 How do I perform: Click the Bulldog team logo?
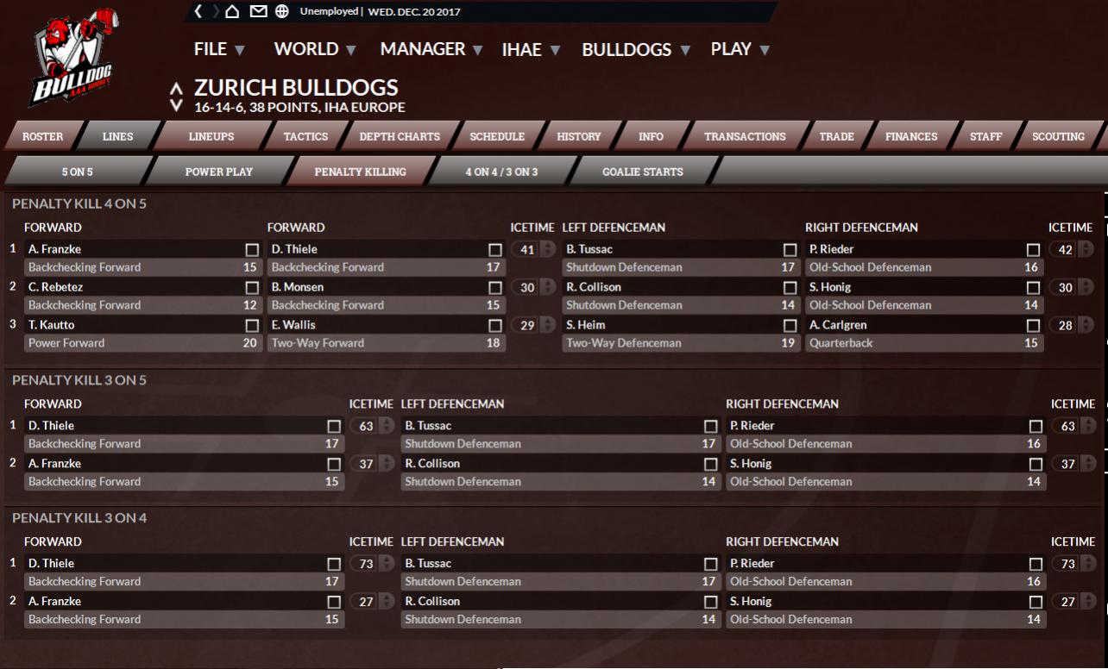click(x=75, y=58)
